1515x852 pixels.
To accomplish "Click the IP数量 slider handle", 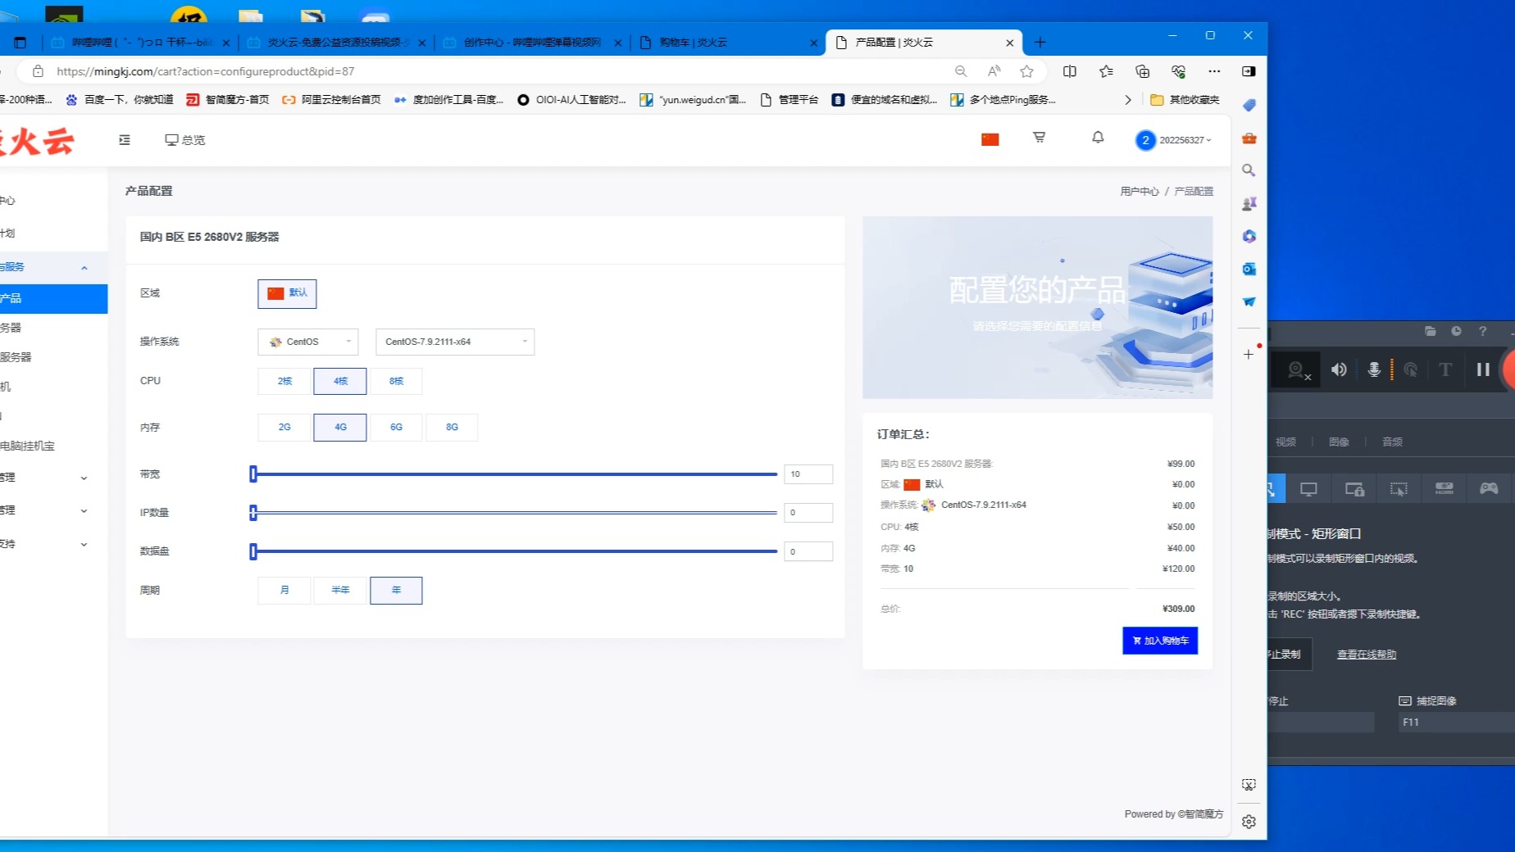I will click(x=253, y=513).
